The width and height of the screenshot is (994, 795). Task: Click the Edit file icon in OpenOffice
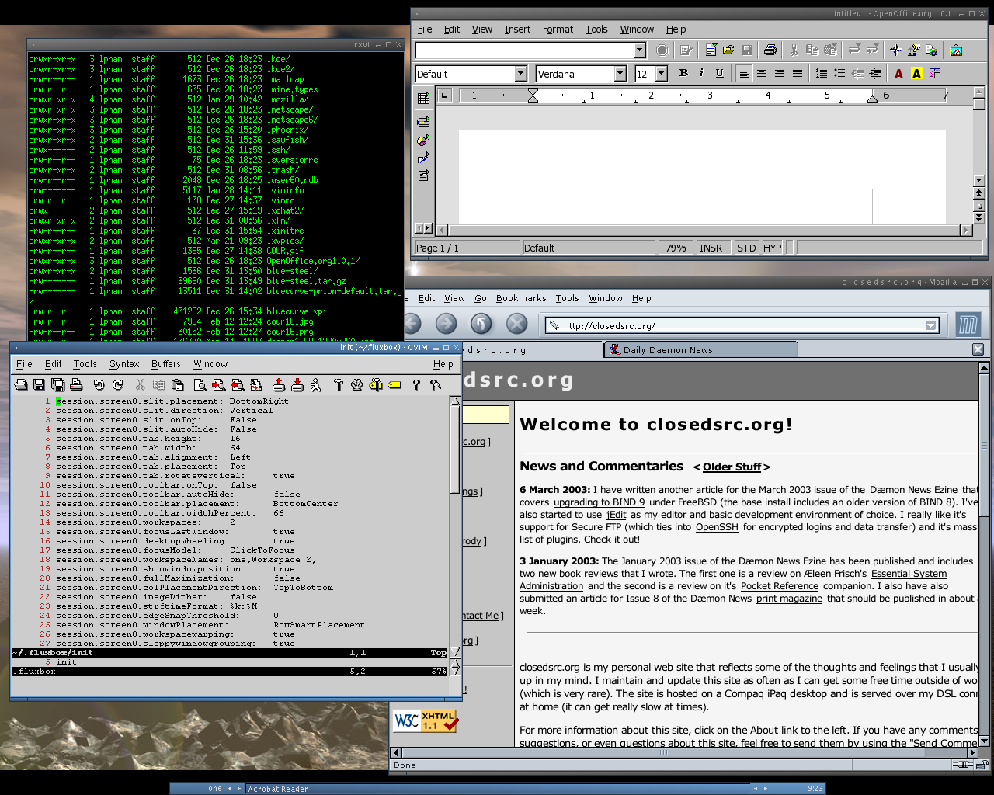686,50
